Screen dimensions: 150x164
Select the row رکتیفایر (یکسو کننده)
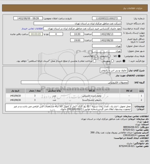75,100
